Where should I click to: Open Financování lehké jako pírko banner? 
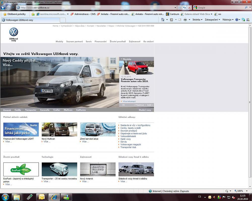click(21, 129)
